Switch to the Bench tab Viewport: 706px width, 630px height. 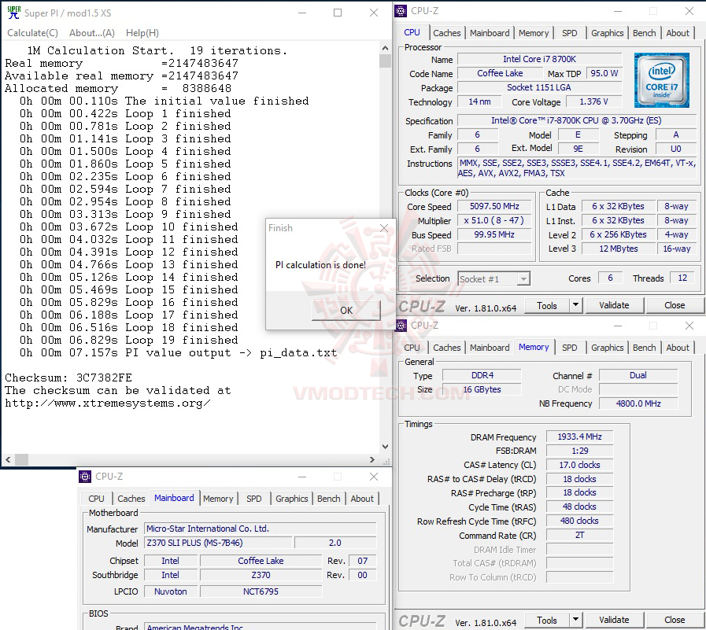coord(644,33)
